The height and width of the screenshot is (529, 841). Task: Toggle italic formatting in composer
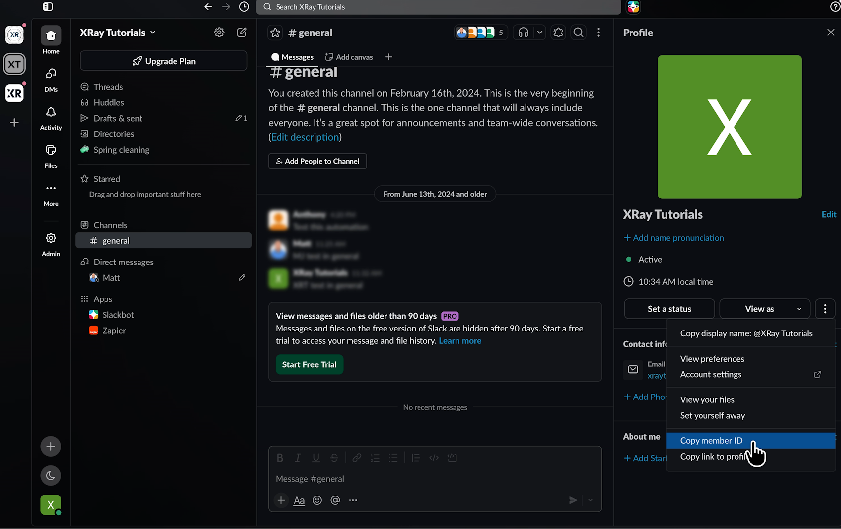[x=298, y=458]
